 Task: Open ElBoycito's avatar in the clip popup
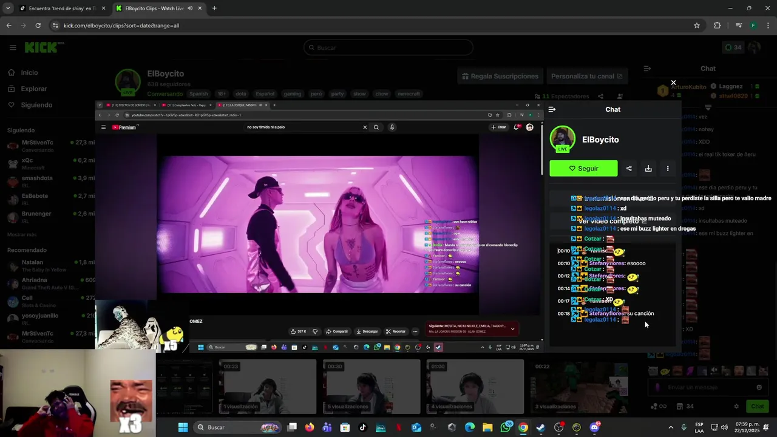562,139
